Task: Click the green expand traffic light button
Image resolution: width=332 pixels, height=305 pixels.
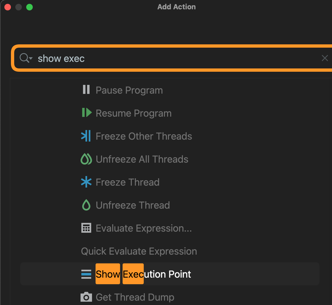Action: tap(29, 7)
